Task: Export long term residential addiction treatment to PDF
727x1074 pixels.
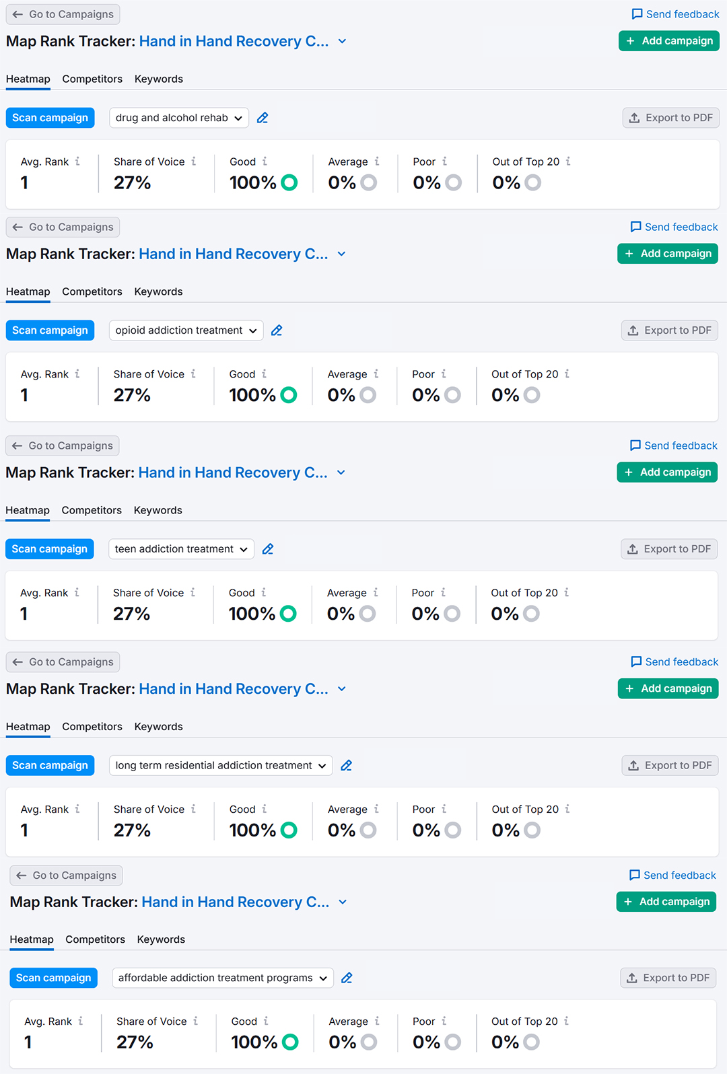Action: (670, 765)
